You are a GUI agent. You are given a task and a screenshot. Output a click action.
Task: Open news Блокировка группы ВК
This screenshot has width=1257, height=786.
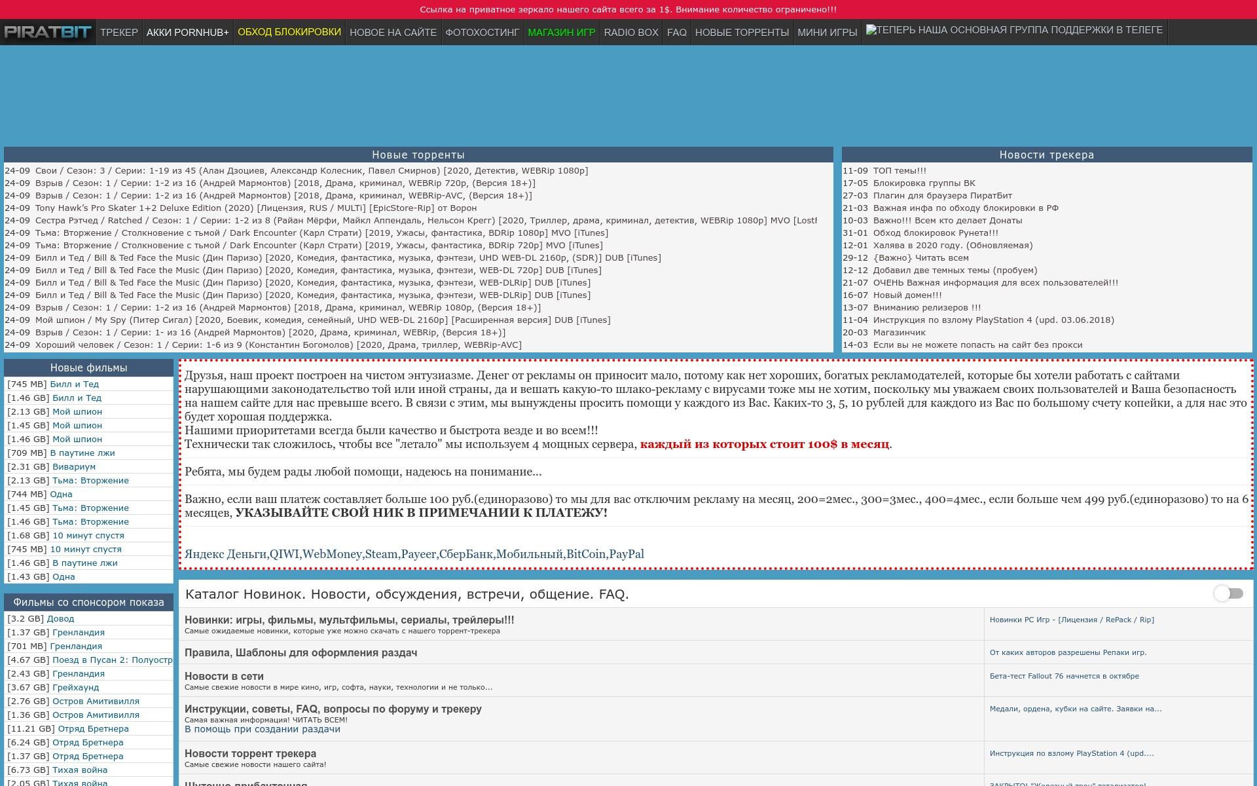point(924,183)
